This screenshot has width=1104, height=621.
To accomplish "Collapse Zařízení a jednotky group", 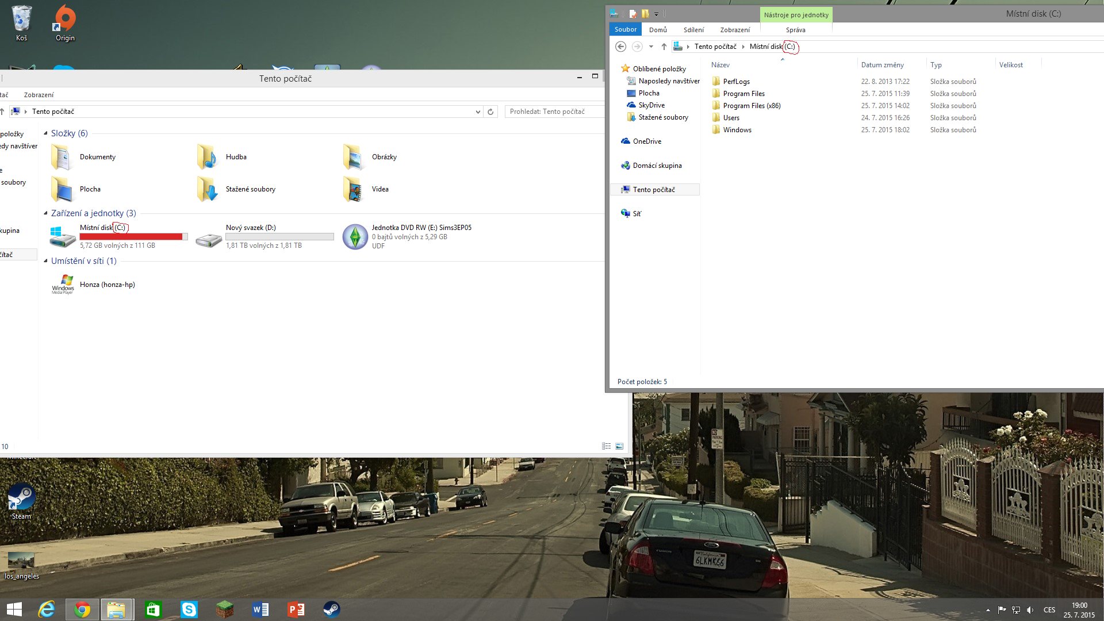I will (45, 213).
